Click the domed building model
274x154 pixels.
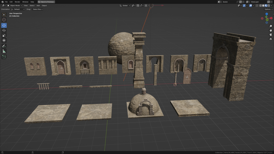tap(145, 104)
